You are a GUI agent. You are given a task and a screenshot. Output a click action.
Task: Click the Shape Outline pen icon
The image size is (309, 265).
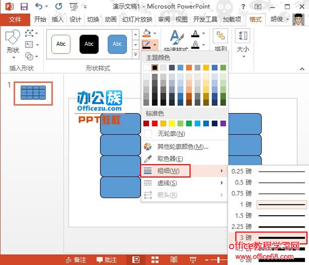tap(146, 45)
